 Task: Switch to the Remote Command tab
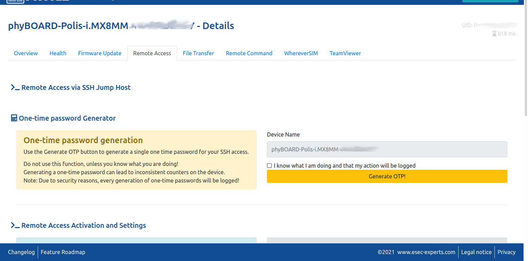pyautogui.click(x=249, y=53)
